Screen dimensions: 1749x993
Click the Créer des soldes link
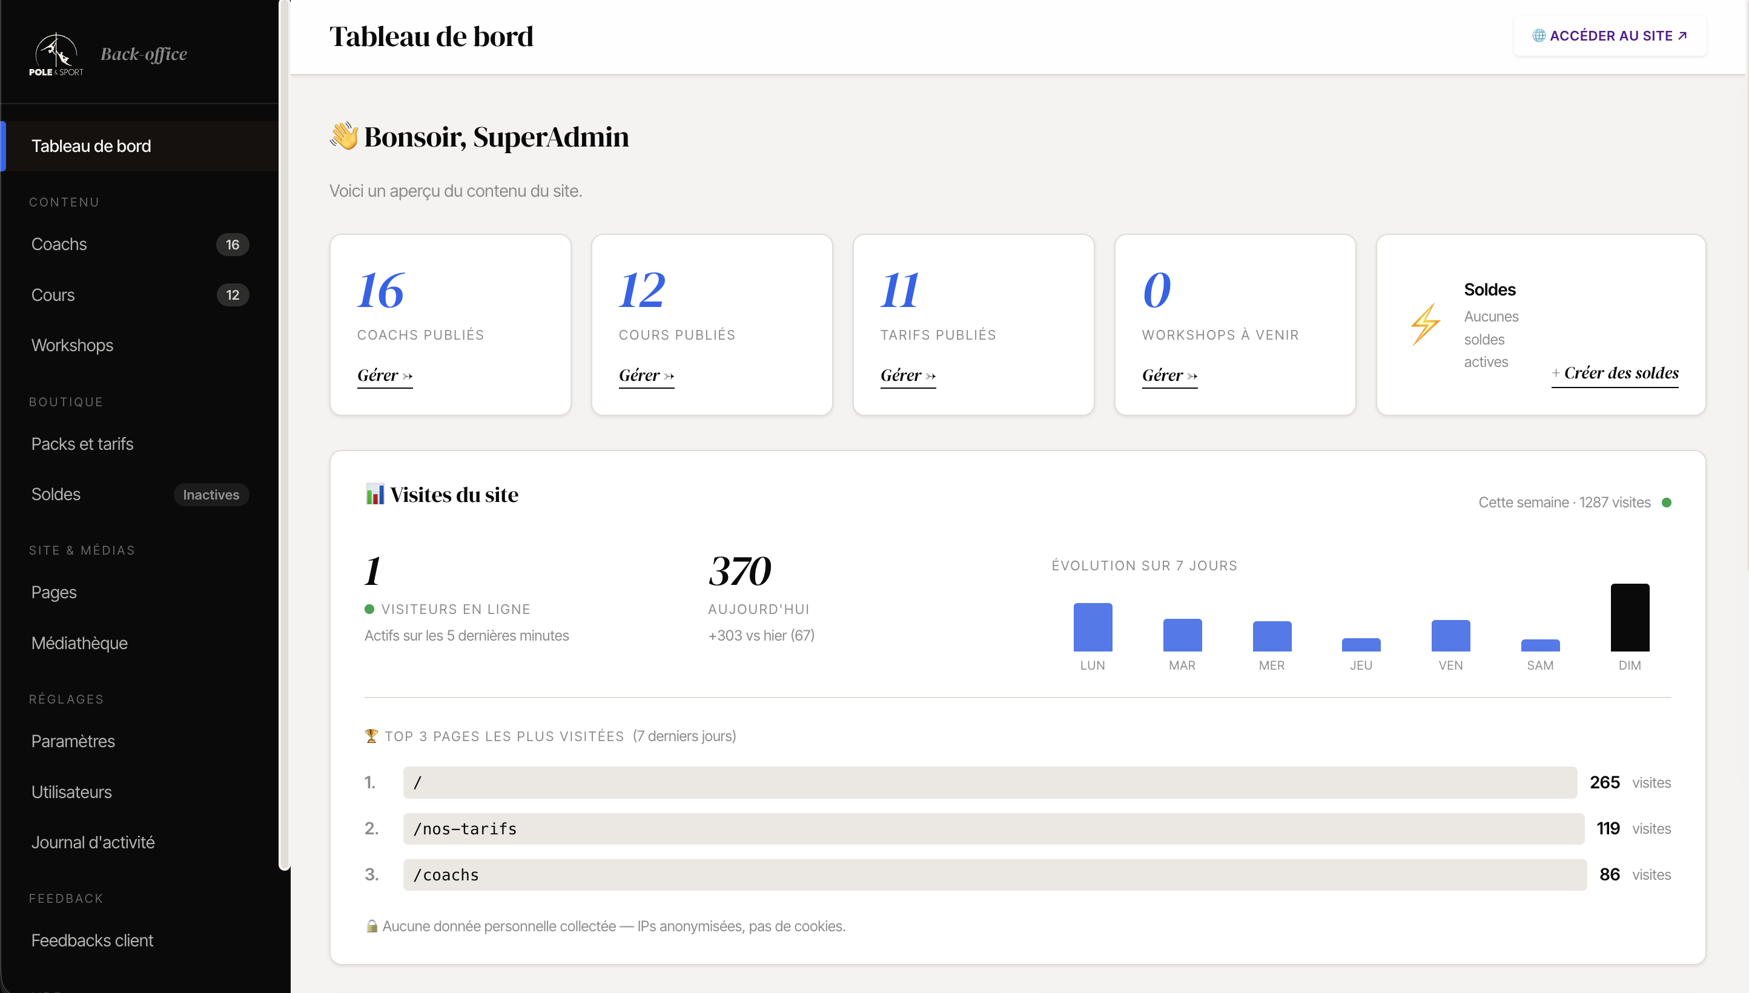[x=1615, y=374]
